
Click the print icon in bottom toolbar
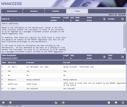click(x=4, y=103)
